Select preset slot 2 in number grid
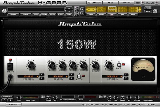Viewport: 160px width, 107px height. click(x=78, y=7)
